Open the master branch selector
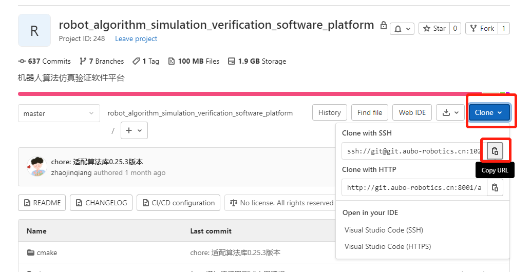The image size is (531, 272). [x=59, y=113]
